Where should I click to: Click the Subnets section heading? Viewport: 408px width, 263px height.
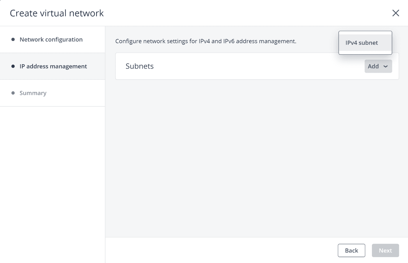pos(139,66)
